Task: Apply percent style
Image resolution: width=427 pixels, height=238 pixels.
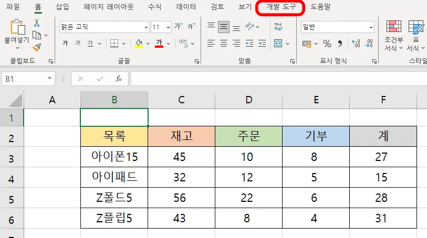Action: [x=327, y=44]
